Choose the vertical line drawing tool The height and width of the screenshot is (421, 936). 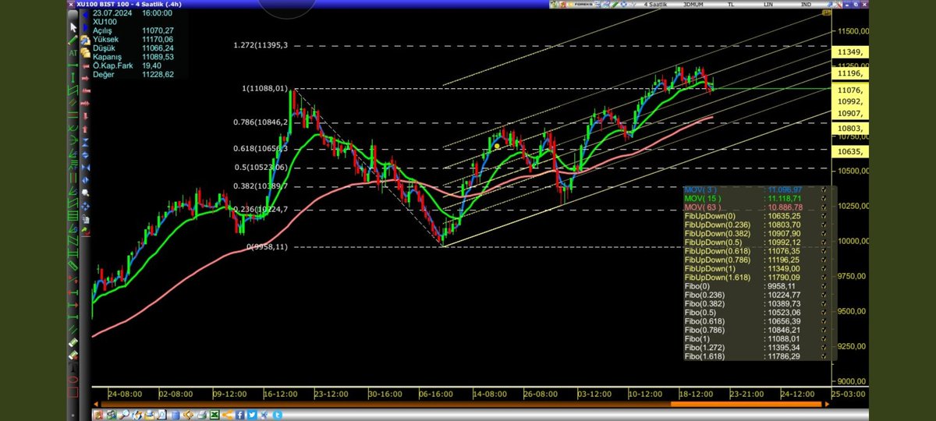(73, 76)
